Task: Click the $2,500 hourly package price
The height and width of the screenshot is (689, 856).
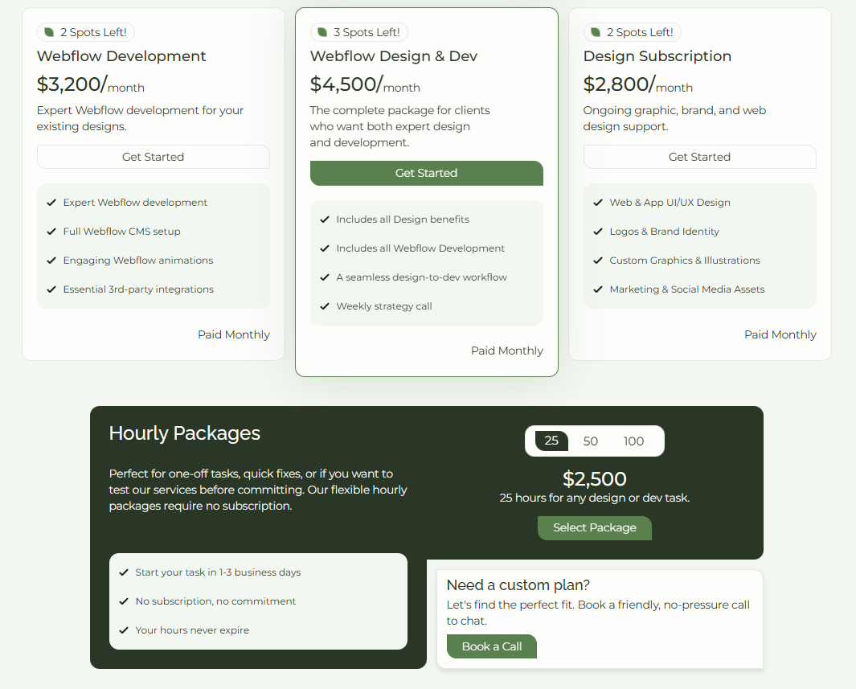Action: click(x=595, y=479)
